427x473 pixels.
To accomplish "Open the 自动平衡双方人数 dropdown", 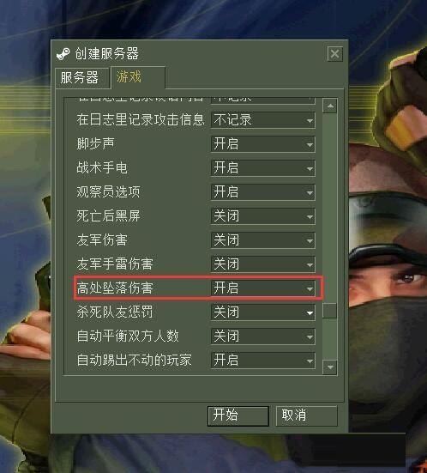I will tap(263, 337).
